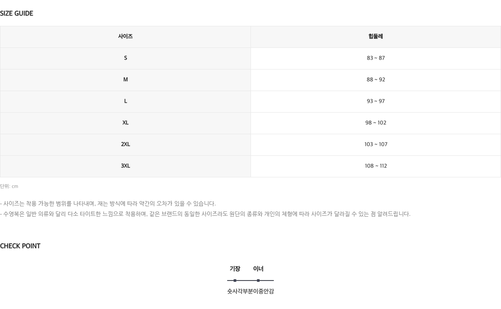501x309 pixels.
Task: Click the 98 ~ 102 hip measurement
Action: (376, 123)
